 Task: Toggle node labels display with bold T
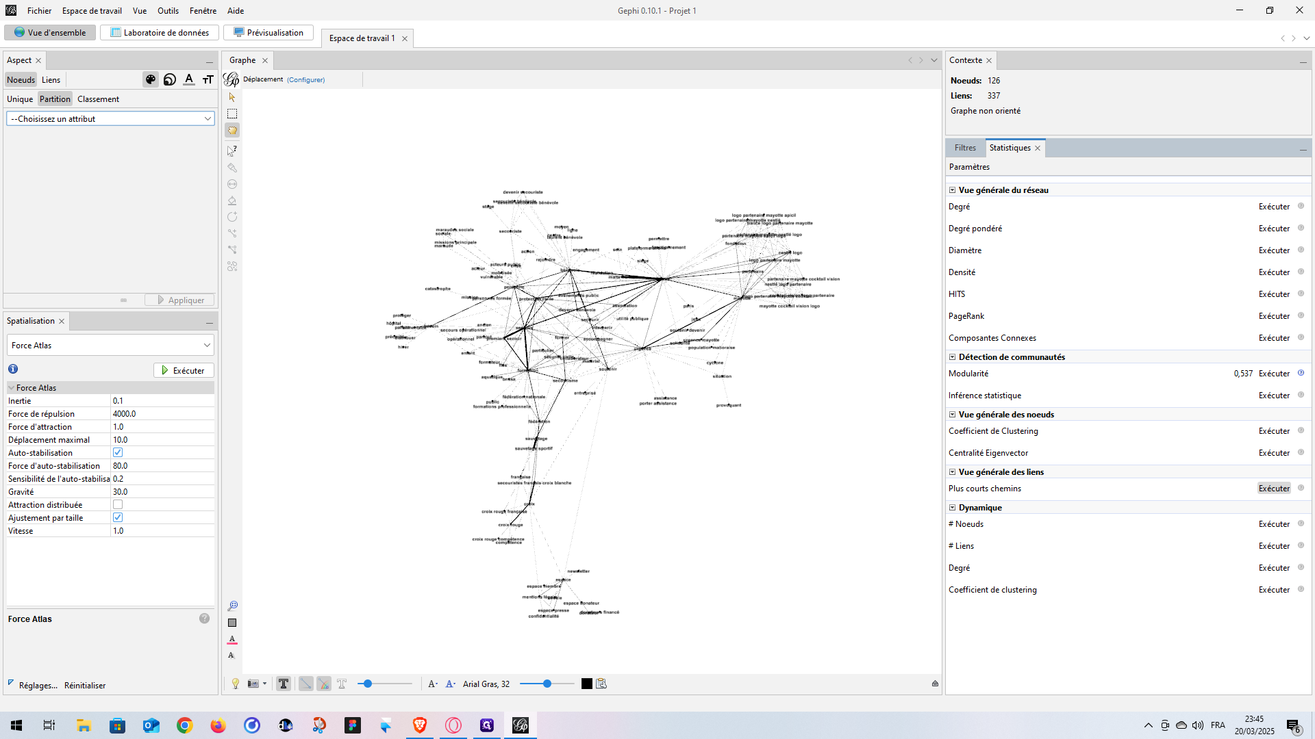[x=284, y=684]
